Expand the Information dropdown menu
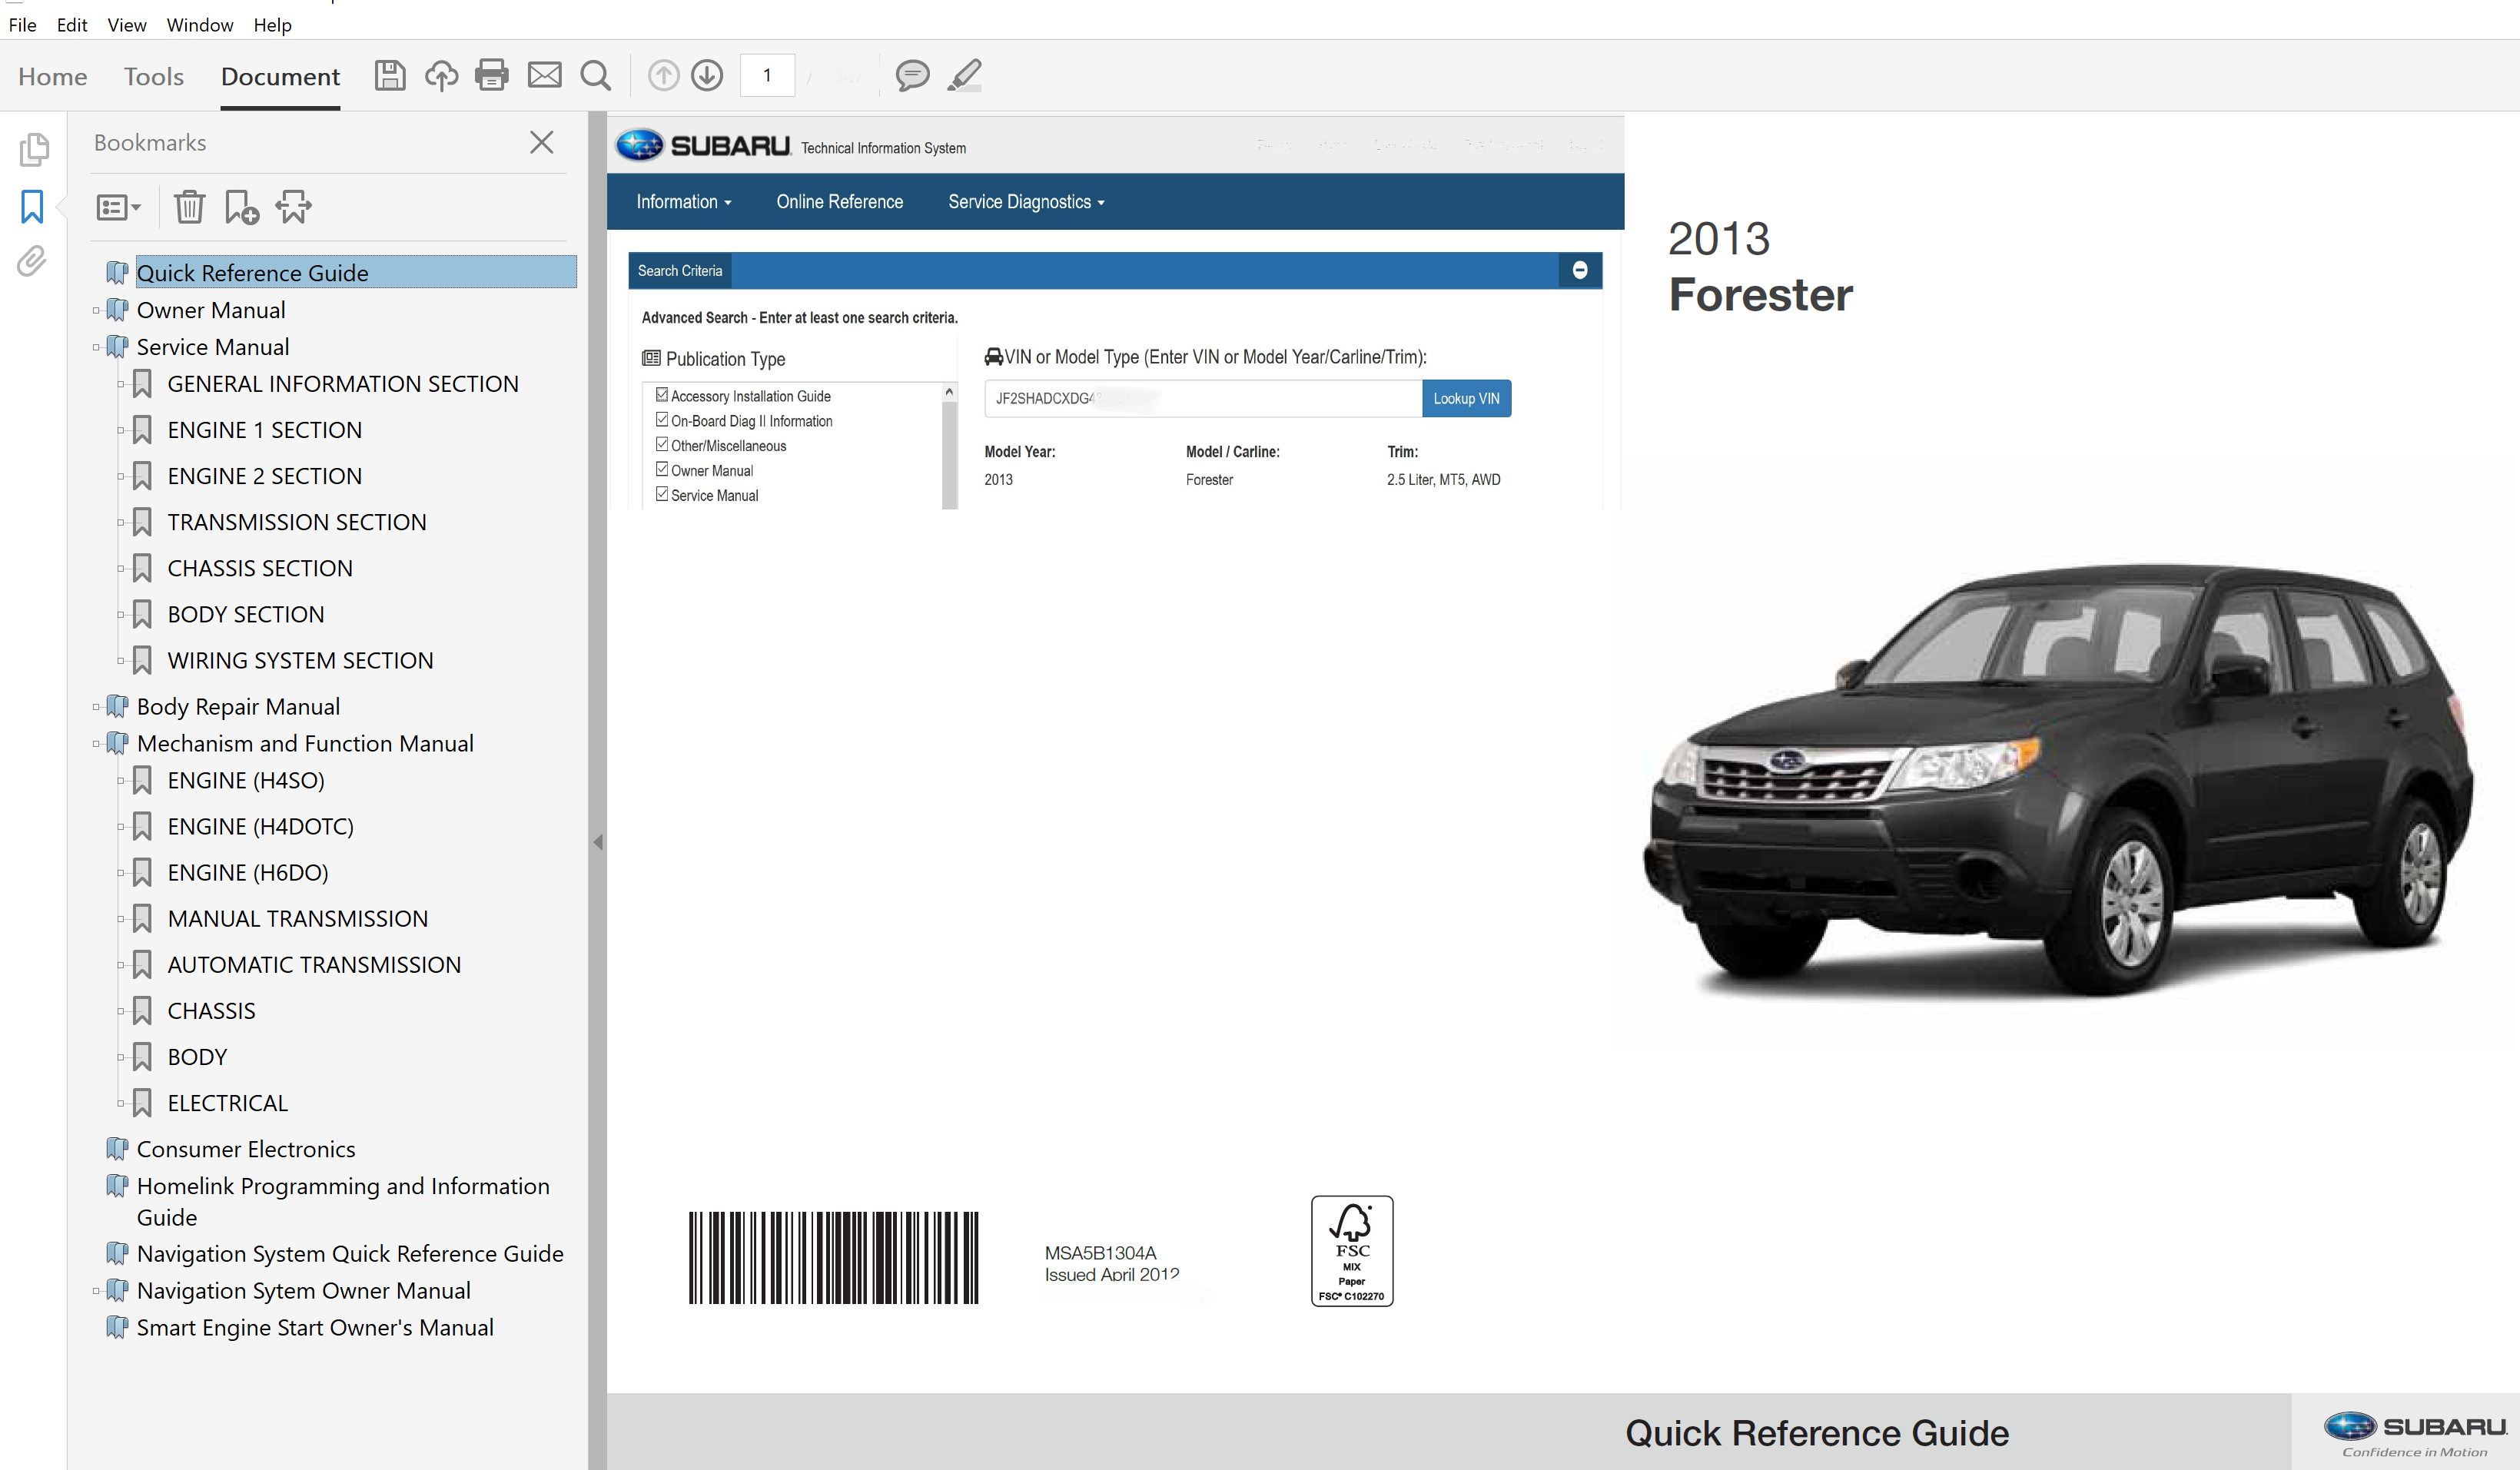Viewport: 2520px width, 1470px height. [x=684, y=202]
